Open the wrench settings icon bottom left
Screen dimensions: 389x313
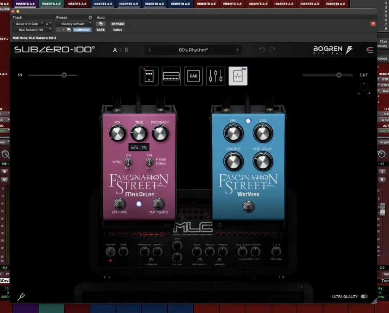(20, 297)
